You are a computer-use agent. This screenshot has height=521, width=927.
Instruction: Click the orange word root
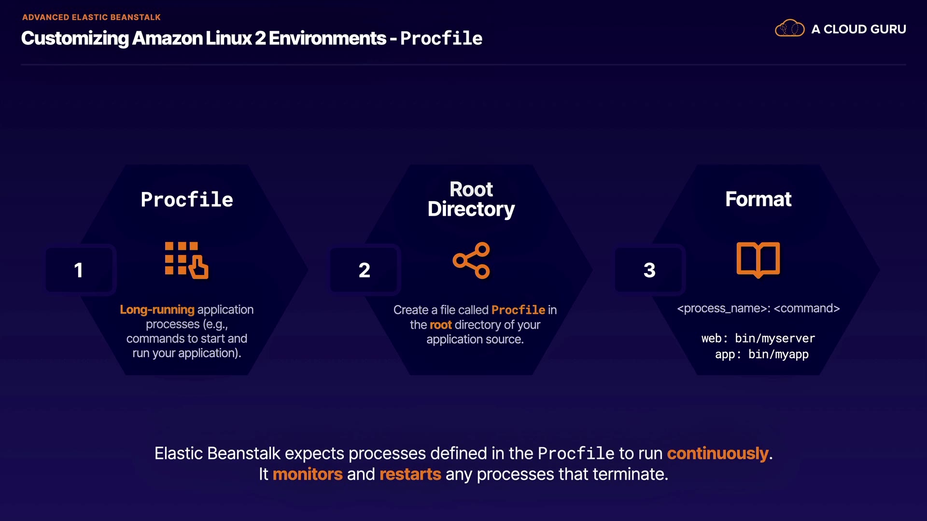[440, 325]
